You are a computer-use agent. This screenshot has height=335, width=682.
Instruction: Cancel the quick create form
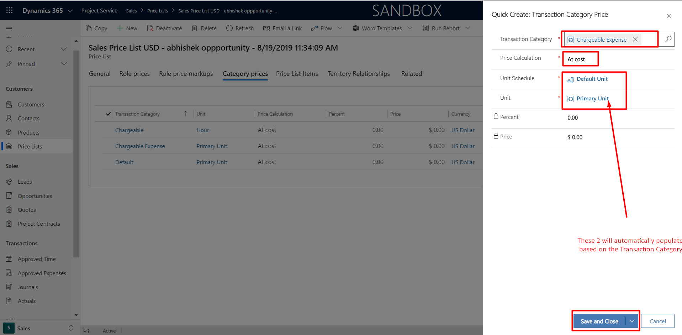[x=657, y=321]
